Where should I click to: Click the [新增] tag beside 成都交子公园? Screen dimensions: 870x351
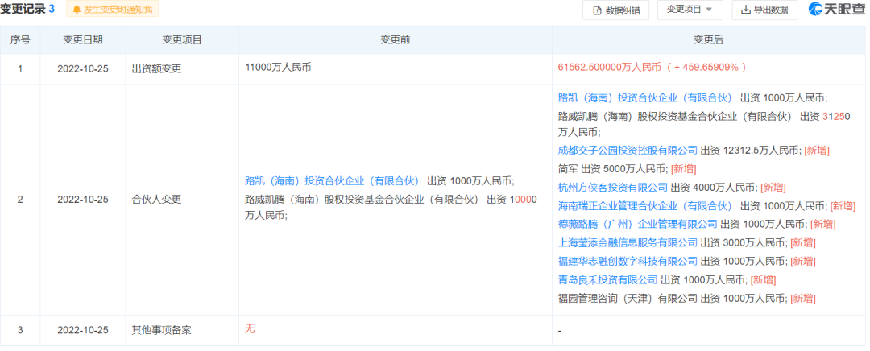click(817, 151)
